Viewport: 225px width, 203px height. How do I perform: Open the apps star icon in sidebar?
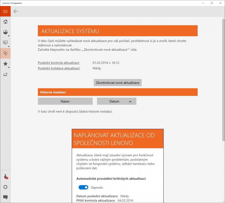[x=5, y=64]
